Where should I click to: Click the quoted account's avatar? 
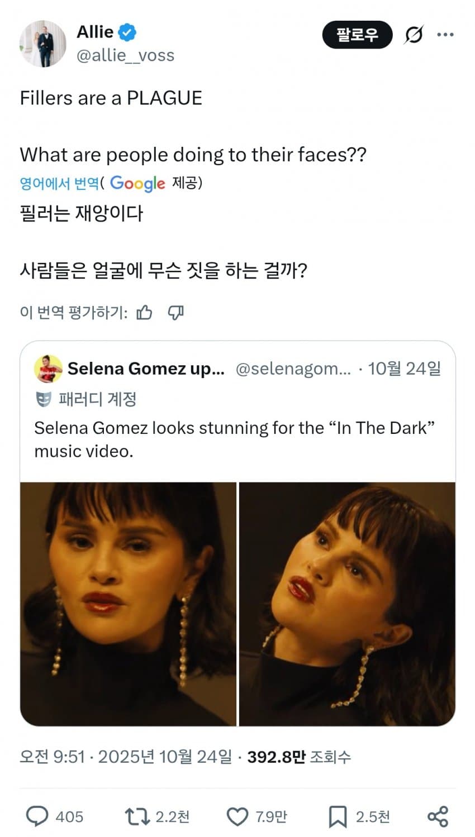pyautogui.click(x=48, y=369)
